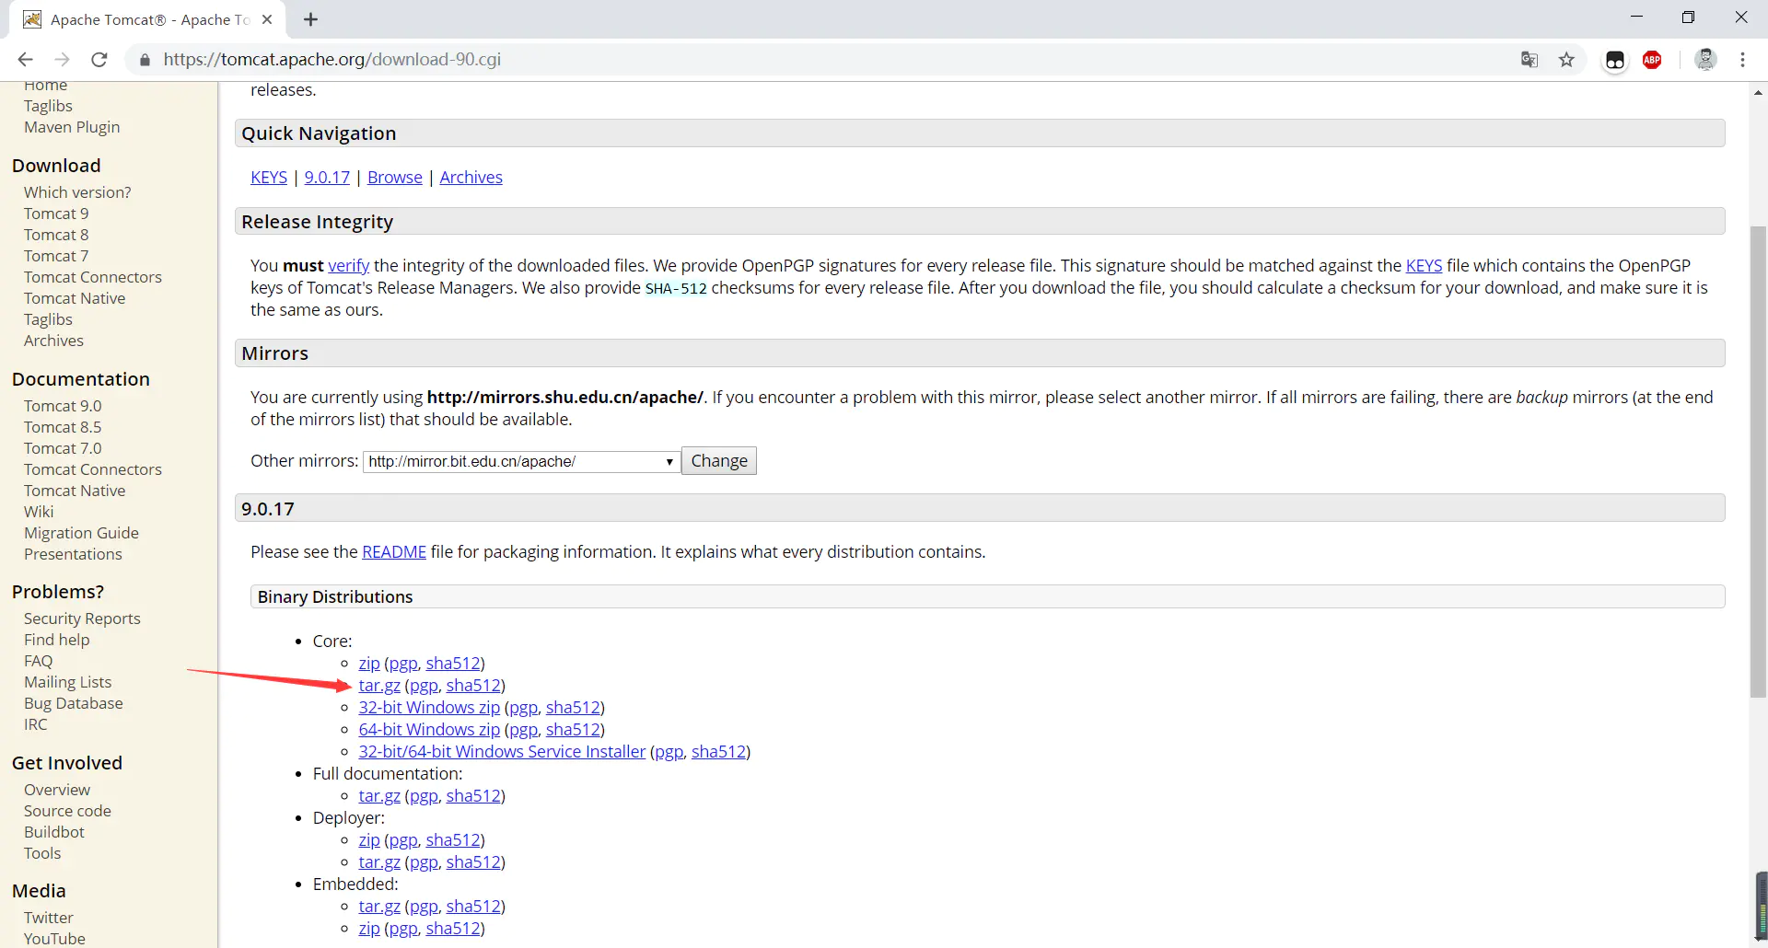Click the address bar URL

(x=332, y=60)
